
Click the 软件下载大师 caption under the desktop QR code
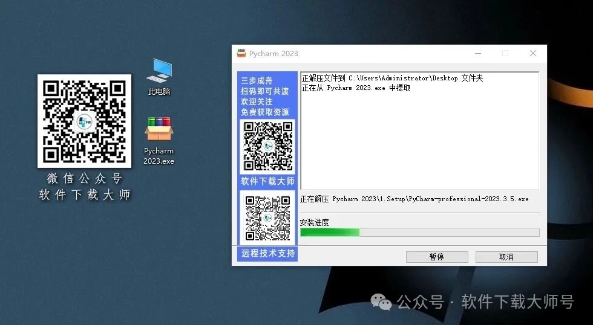pos(84,195)
